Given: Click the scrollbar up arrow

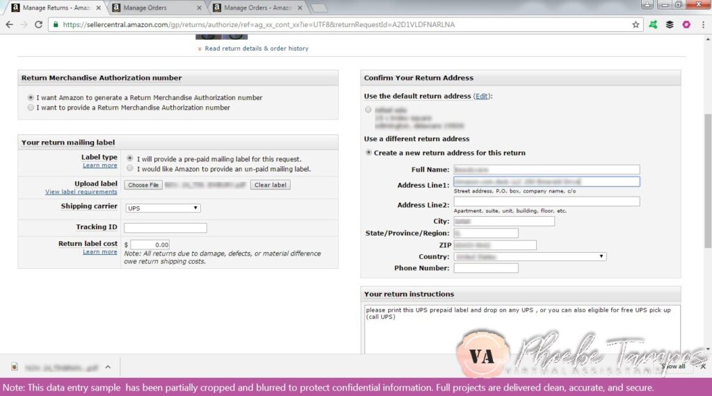Looking at the screenshot, I should pyautogui.click(x=707, y=40).
